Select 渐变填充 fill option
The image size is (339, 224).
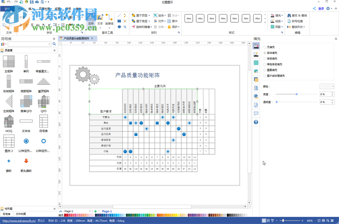pos(270,59)
